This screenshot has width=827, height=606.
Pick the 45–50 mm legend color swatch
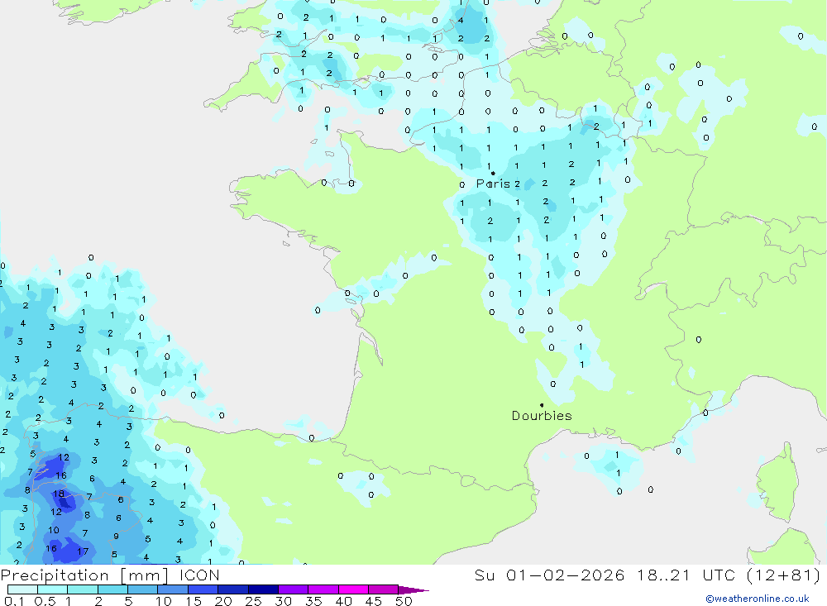point(383,589)
